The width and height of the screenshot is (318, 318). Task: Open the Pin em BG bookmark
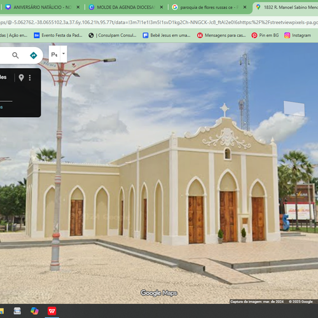coord(265,36)
